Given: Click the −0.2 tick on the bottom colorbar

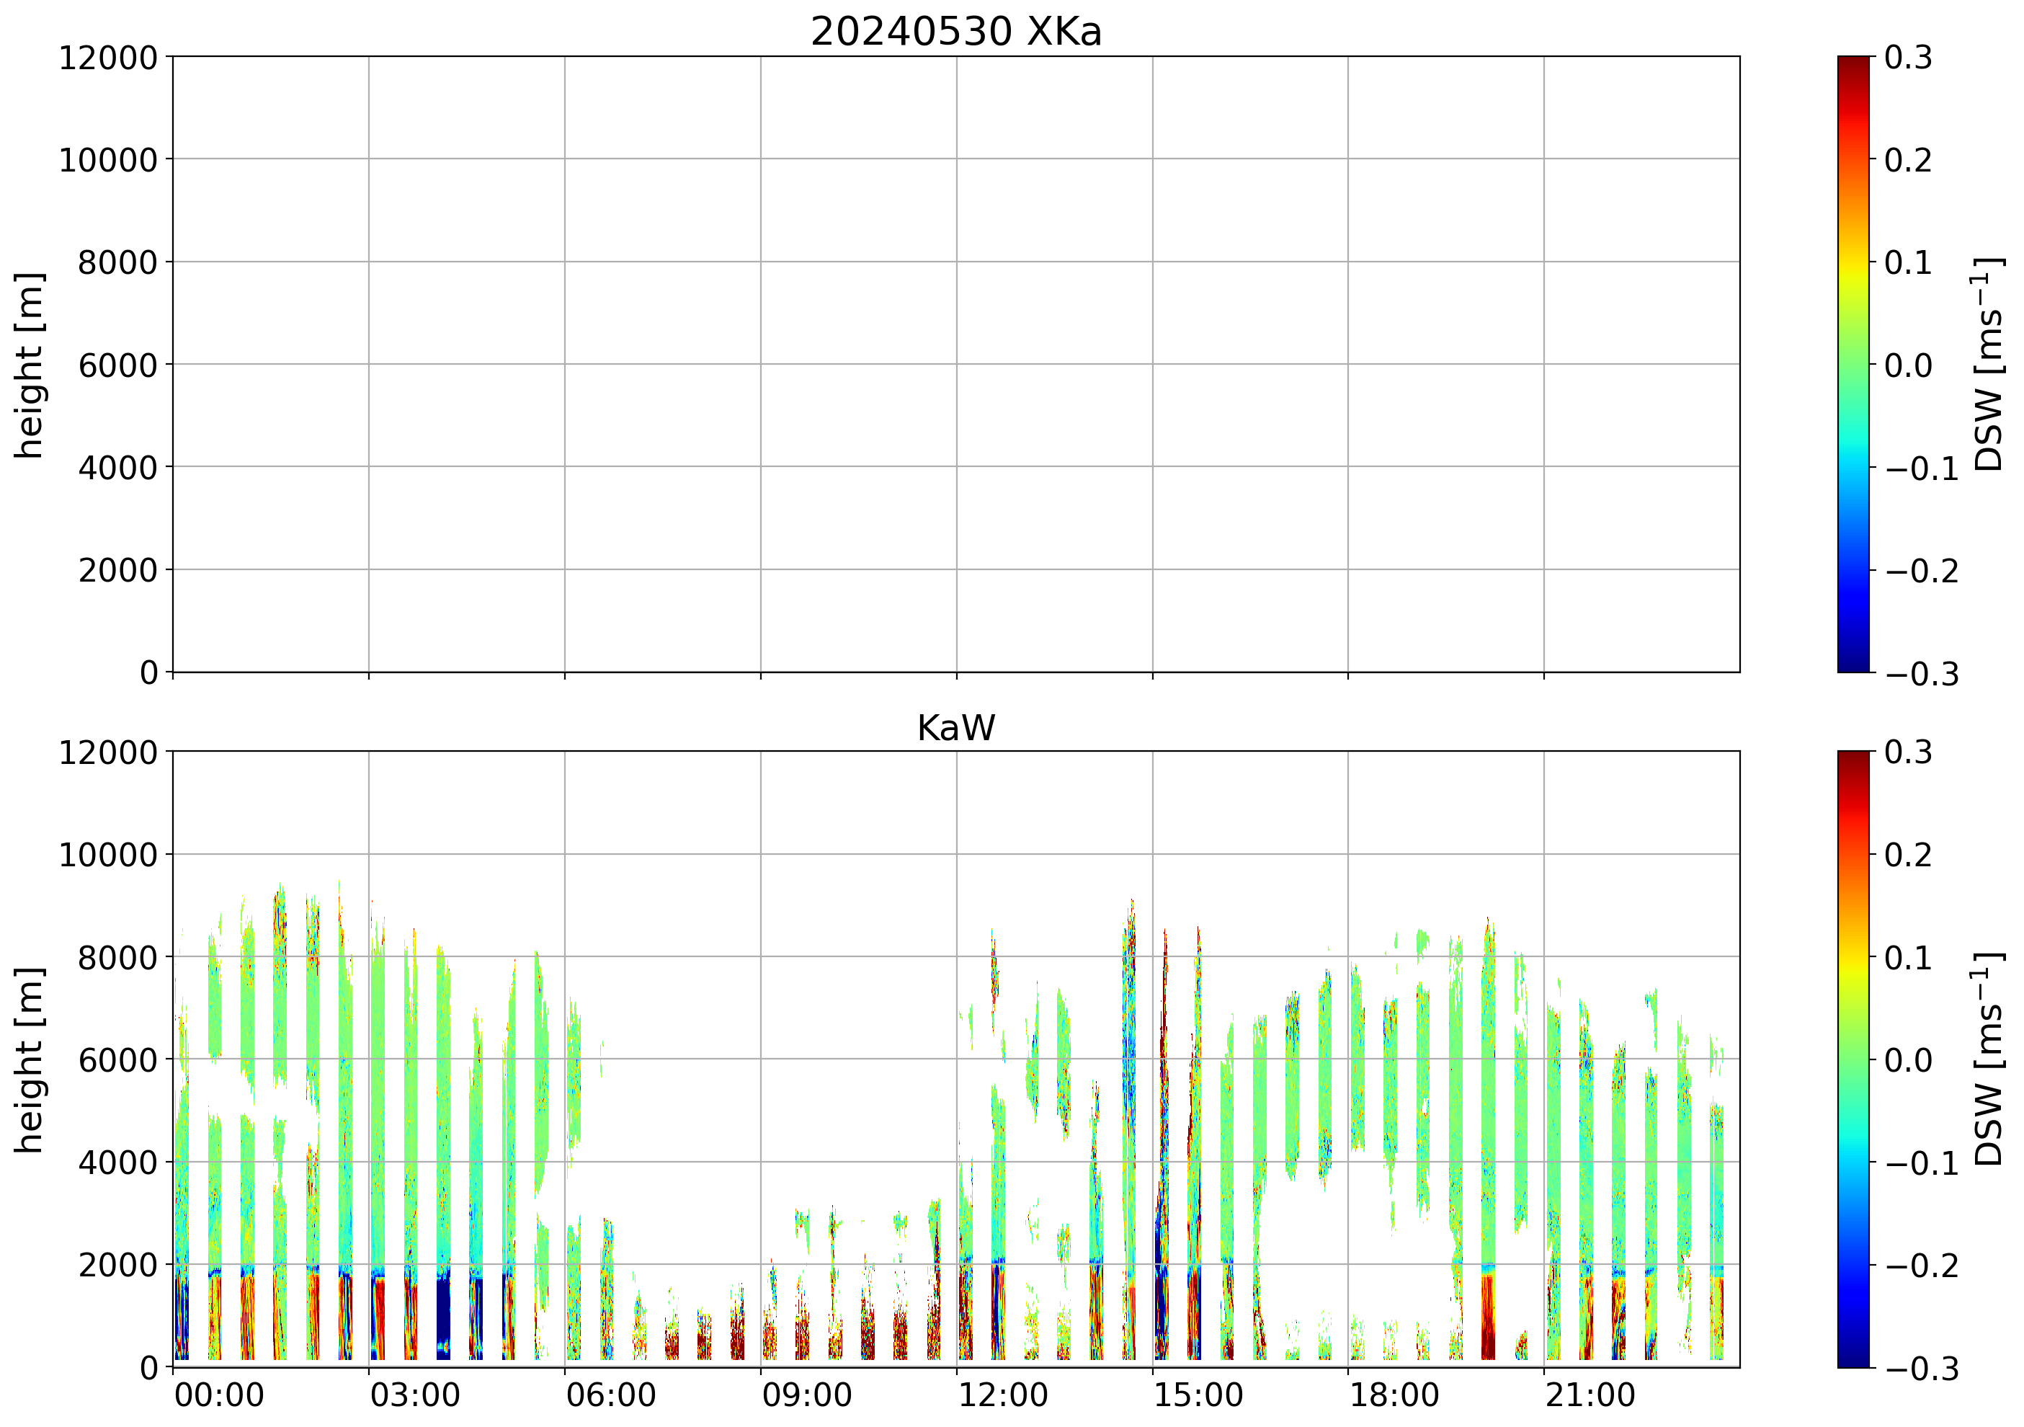Looking at the screenshot, I should (1921, 1266).
